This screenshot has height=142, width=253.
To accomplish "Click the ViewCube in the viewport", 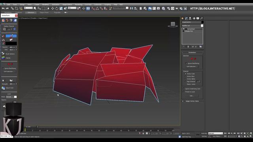I will (173, 24).
